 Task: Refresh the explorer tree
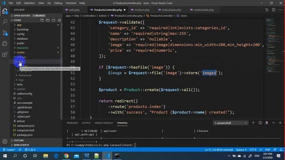click(53, 20)
